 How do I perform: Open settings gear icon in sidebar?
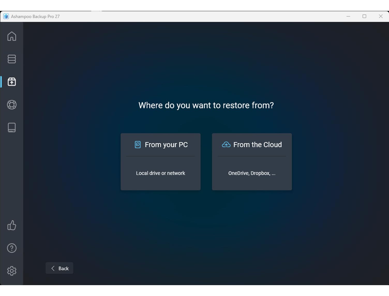coord(12,271)
